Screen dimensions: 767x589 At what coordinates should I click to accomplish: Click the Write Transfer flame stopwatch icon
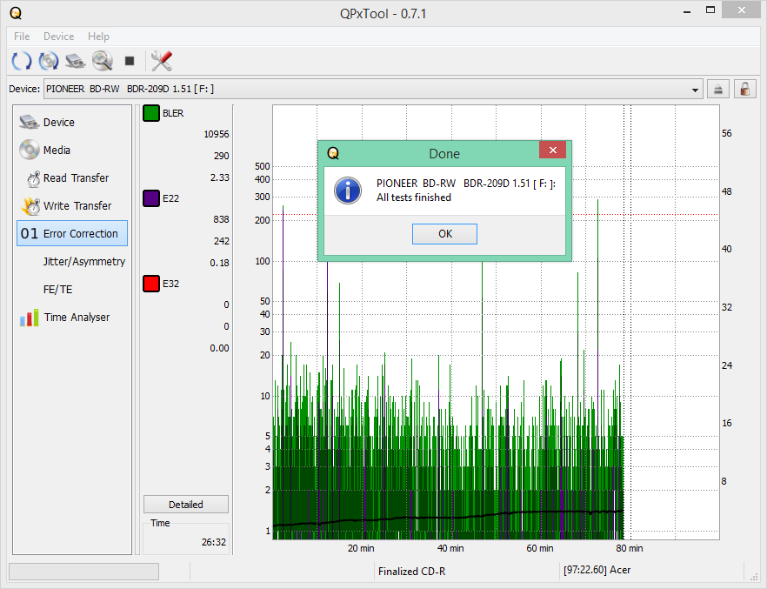(x=30, y=206)
